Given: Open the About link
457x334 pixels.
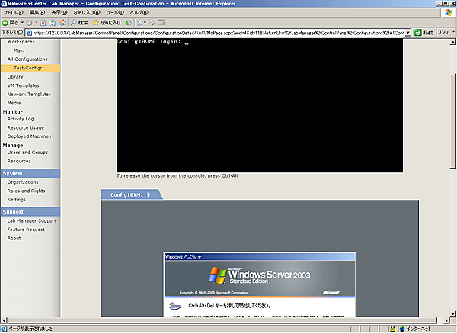Looking at the screenshot, I should pos(14,239).
